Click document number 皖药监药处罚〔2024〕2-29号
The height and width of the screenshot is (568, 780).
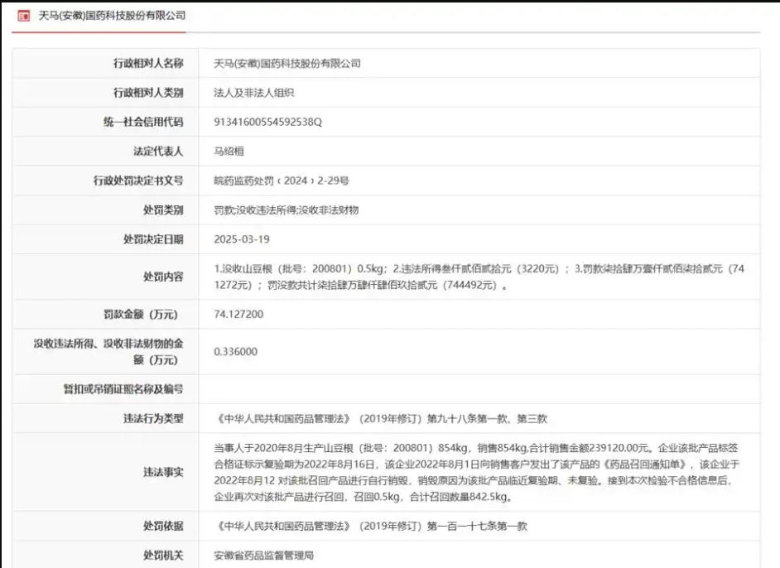point(281,181)
